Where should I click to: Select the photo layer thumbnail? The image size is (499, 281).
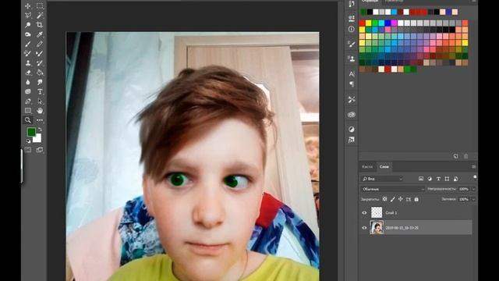click(x=377, y=228)
